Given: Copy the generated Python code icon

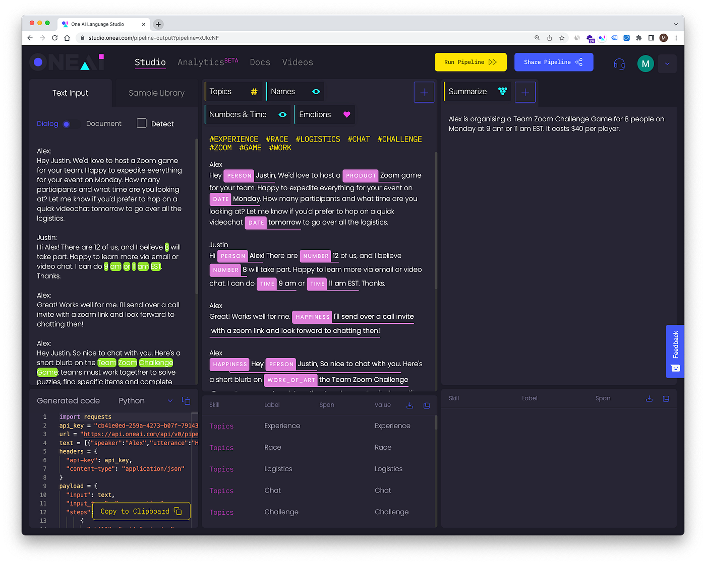Looking at the screenshot, I should [x=186, y=401].
